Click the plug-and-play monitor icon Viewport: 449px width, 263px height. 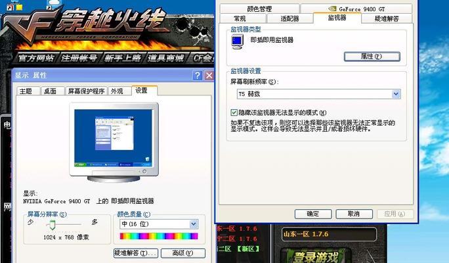237,42
